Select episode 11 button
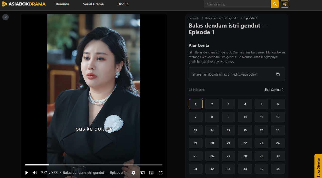This screenshot has height=178, width=322. (x=261, y=117)
